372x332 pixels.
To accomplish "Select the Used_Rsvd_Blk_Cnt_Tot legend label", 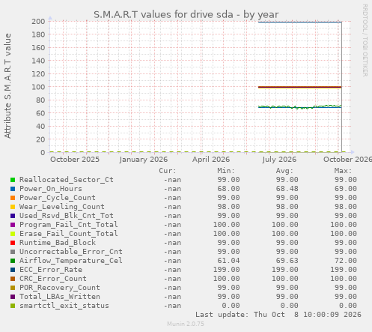I will tap(67, 216).
